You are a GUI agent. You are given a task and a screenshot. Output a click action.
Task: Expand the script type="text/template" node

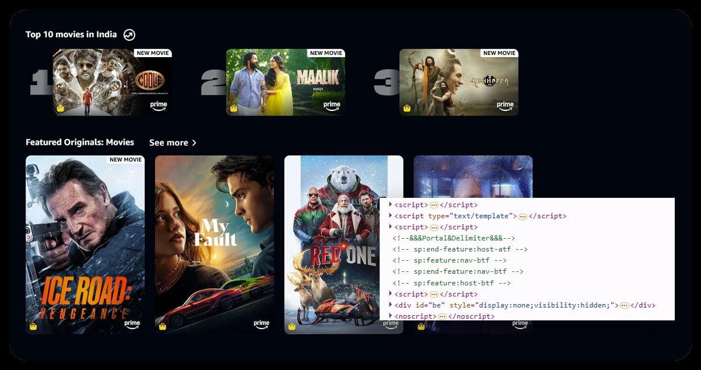[390, 216]
